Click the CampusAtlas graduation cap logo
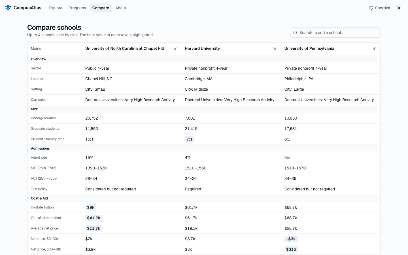 8,8
